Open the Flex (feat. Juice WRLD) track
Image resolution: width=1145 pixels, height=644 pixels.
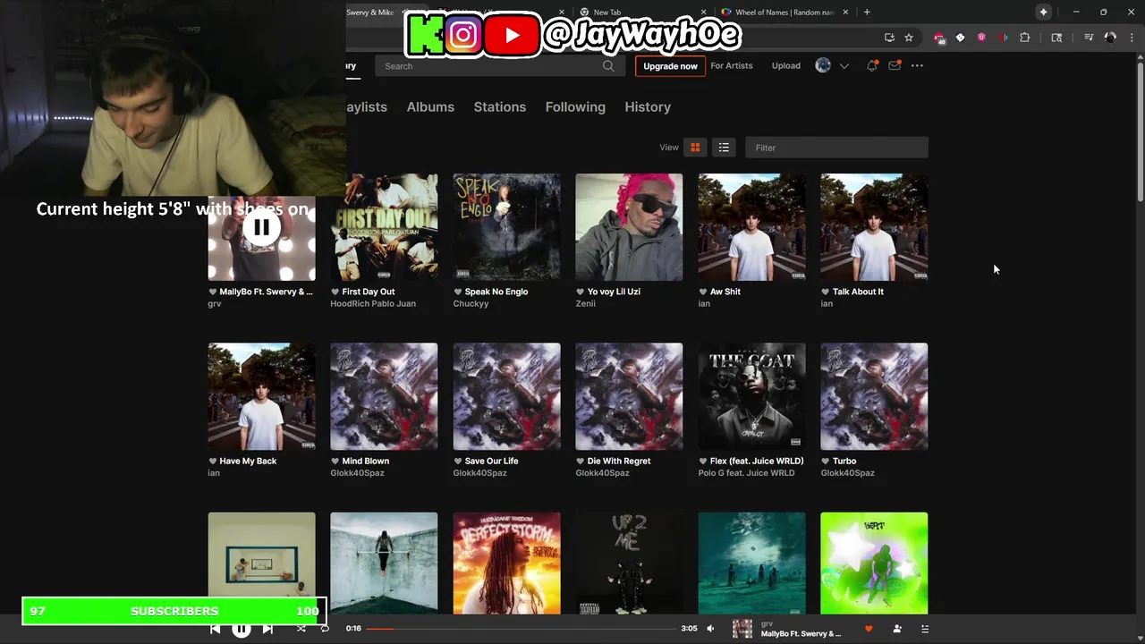[x=757, y=461]
